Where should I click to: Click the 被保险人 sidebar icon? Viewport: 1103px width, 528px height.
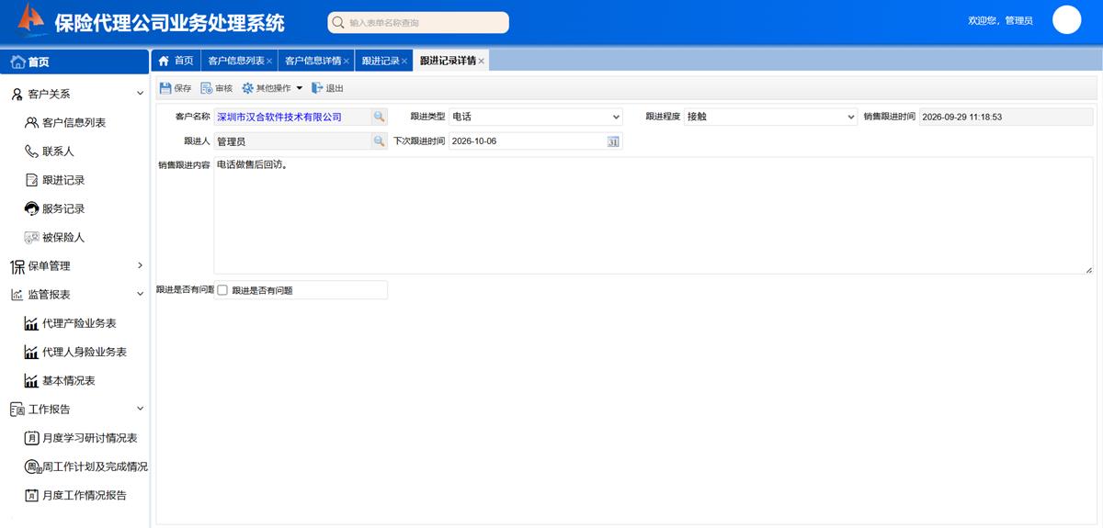(32, 237)
